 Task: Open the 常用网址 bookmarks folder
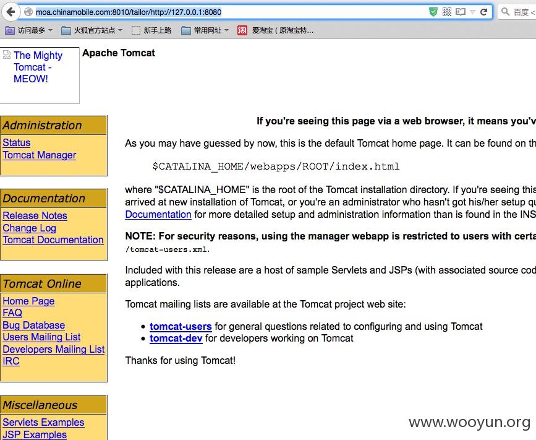pyautogui.click(x=205, y=30)
